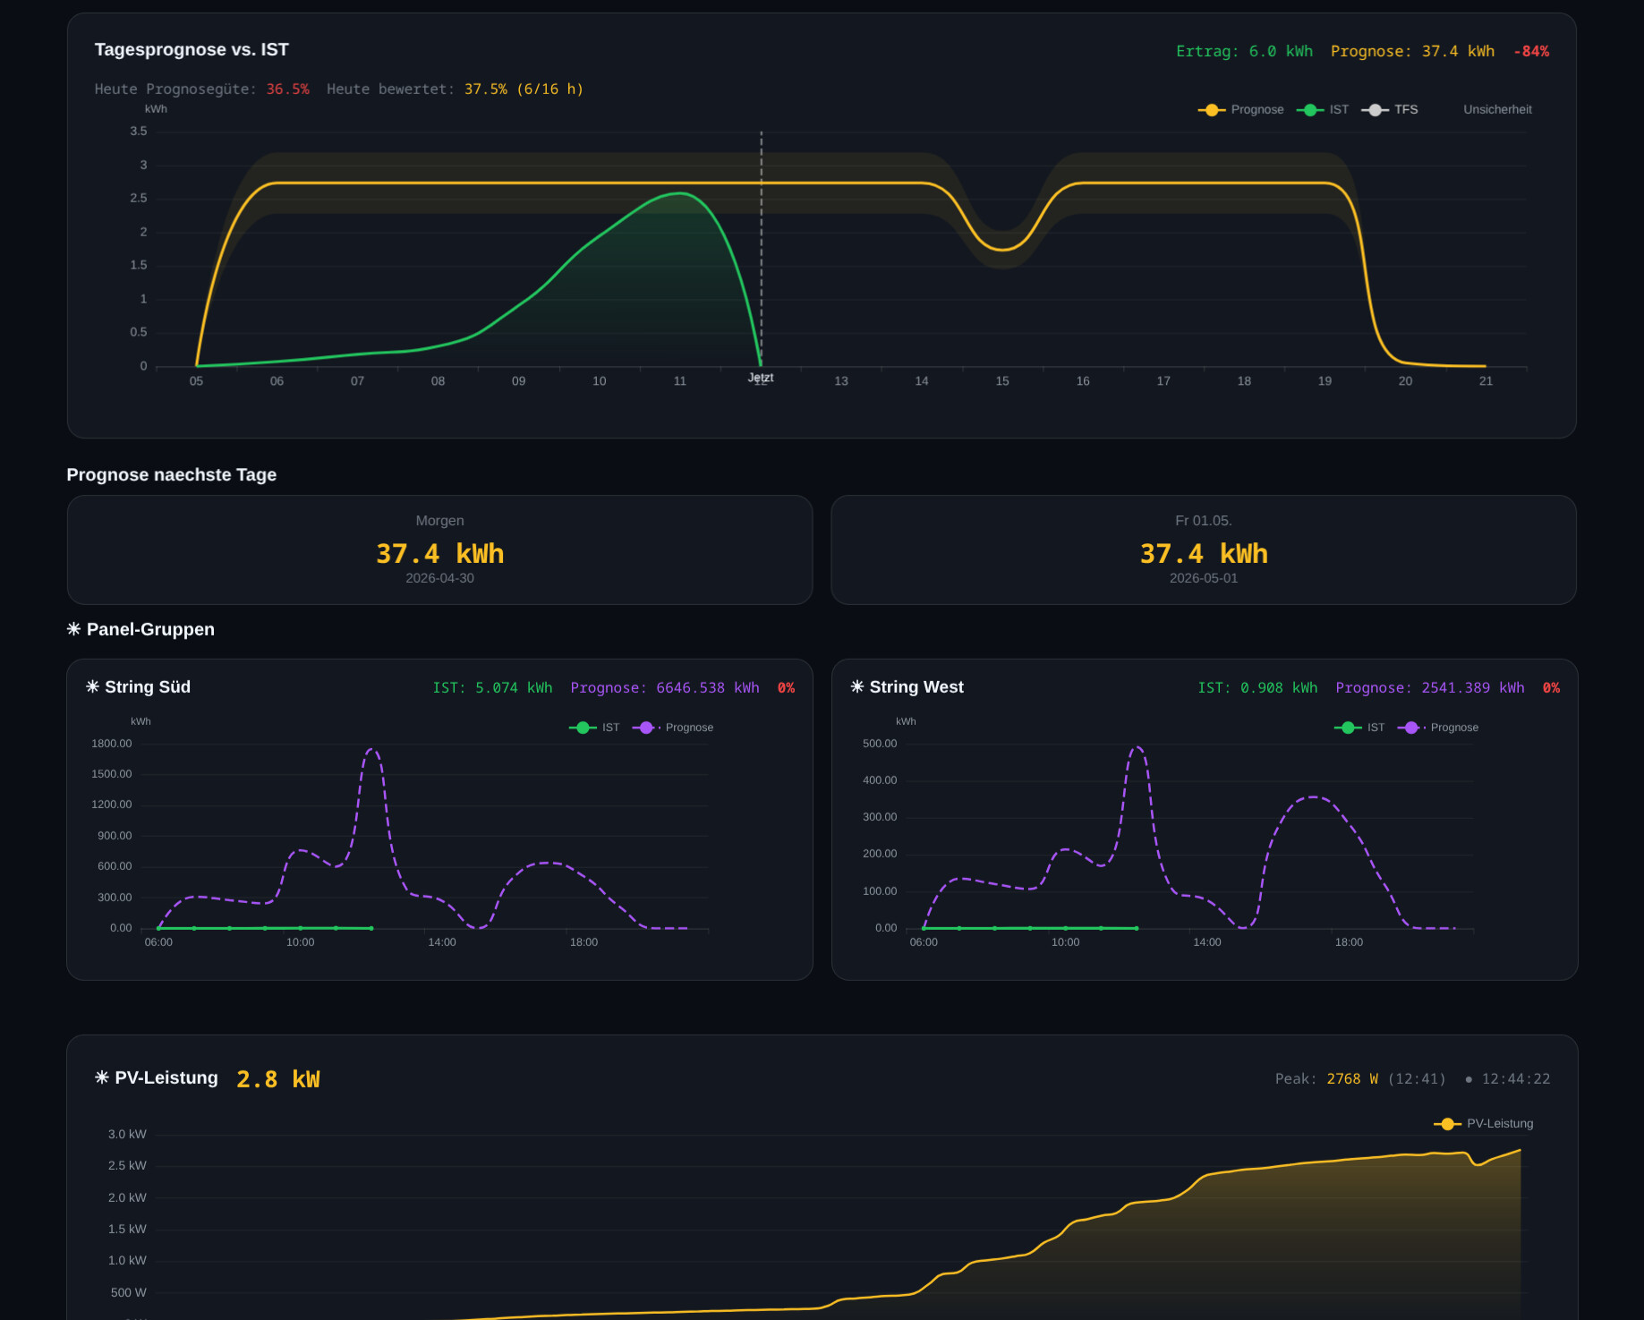1644x1320 pixels.
Task: Toggle the IST legend in the String West chart
Action: [1359, 728]
